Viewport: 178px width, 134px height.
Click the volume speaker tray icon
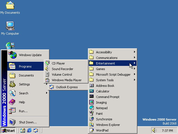coord(155,130)
